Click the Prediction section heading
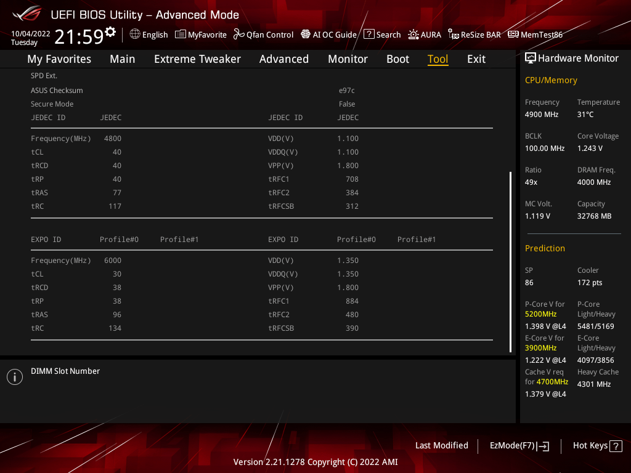This screenshot has width=631, height=473. [545, 248]
